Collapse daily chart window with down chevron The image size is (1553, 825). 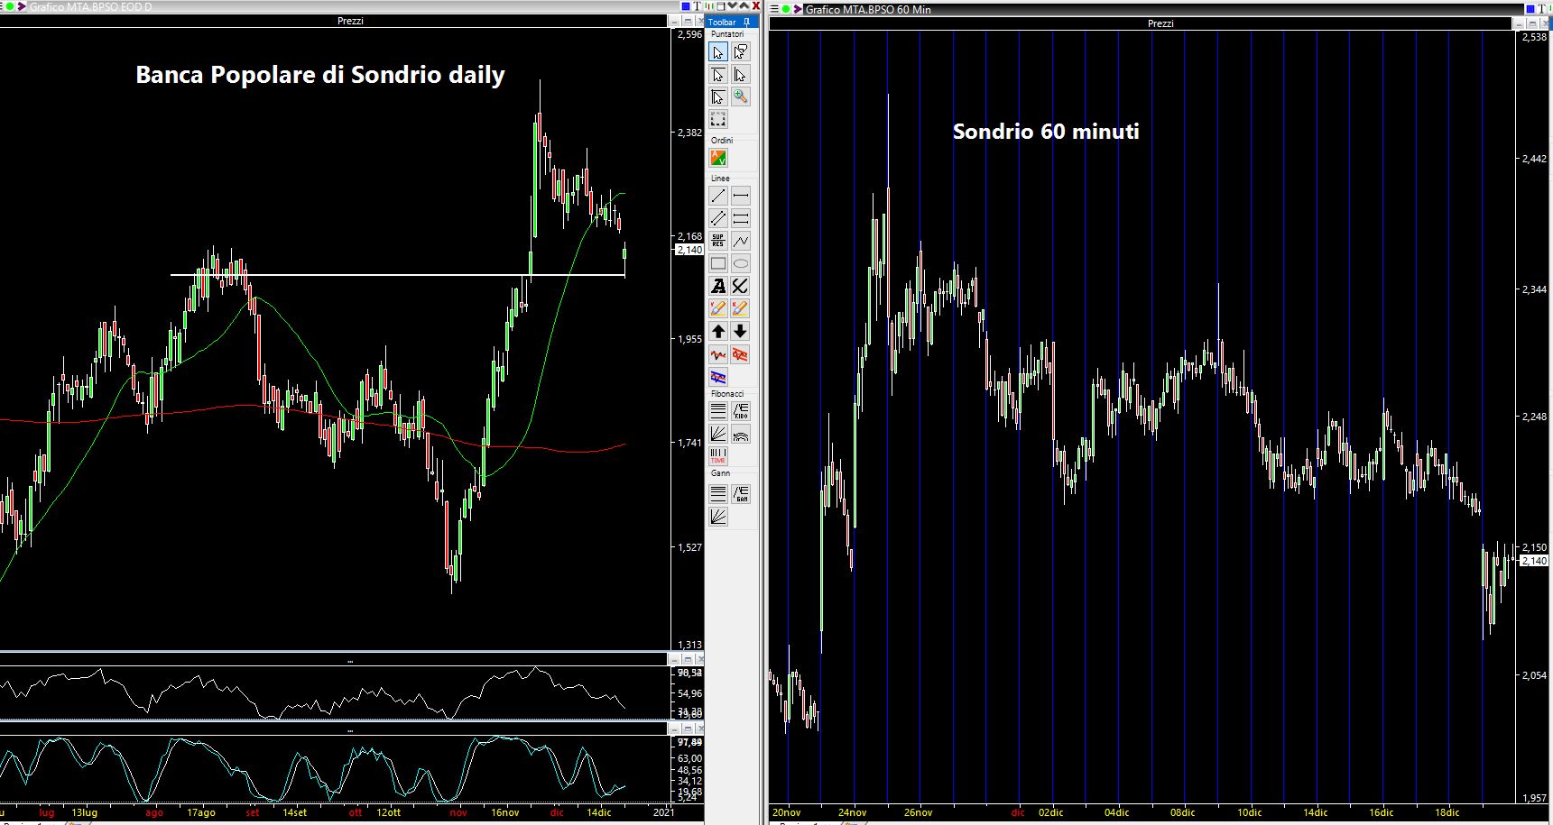coord(733,6)
